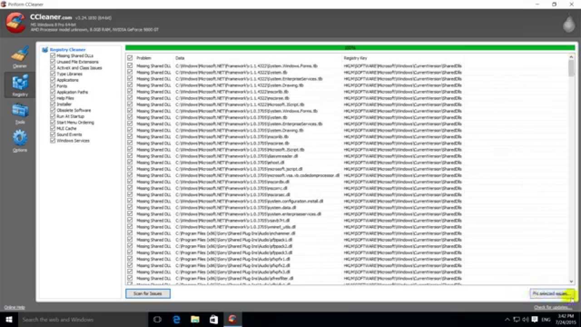Select the Applications item in the tree
This screenshot has height=327, width=581.
click(x=68, y=80)
